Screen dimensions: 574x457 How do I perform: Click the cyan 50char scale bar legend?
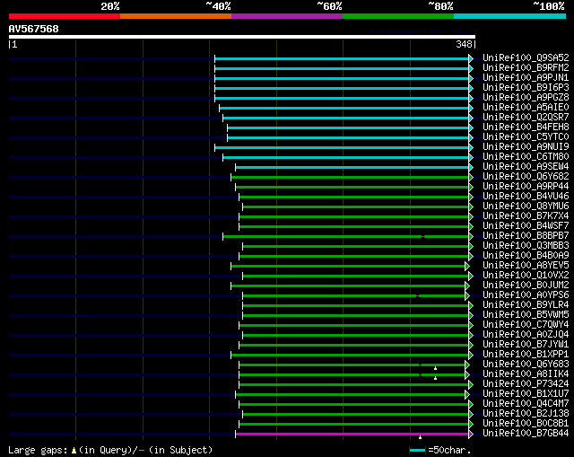417,450
